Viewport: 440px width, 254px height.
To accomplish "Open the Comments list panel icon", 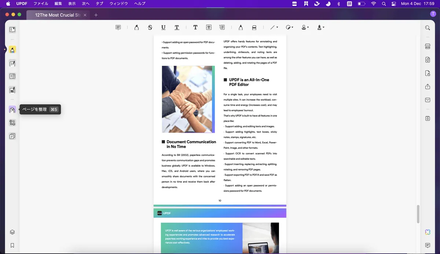I will pyautogui.click(x=428, y=245).
